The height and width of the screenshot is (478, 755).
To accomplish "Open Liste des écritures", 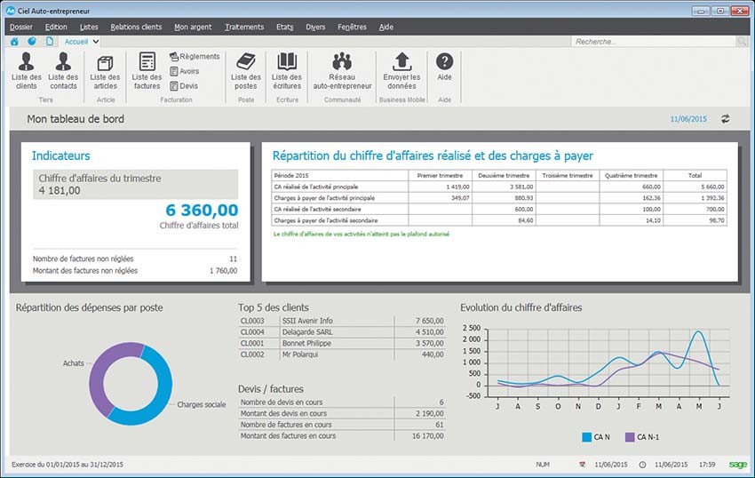I will click(x=287, y=70).
